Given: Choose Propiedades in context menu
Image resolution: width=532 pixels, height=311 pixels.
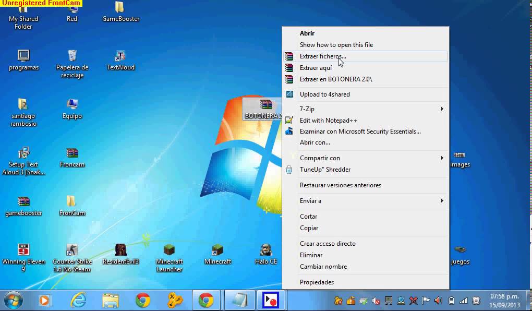Looking at the screenshot, I should pyautogui.click(x=366, y=282).
